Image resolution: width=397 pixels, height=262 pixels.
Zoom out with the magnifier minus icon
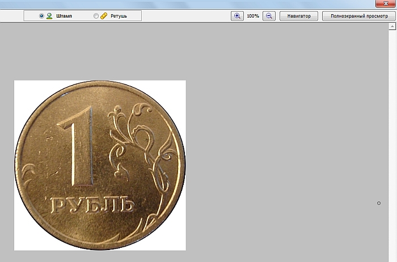[269, 16]
